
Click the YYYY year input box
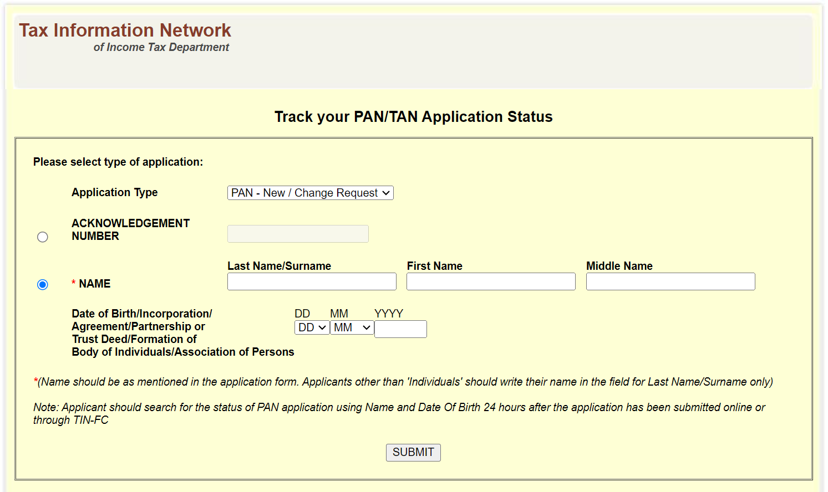pyautogui.click(x=400, y=329)
